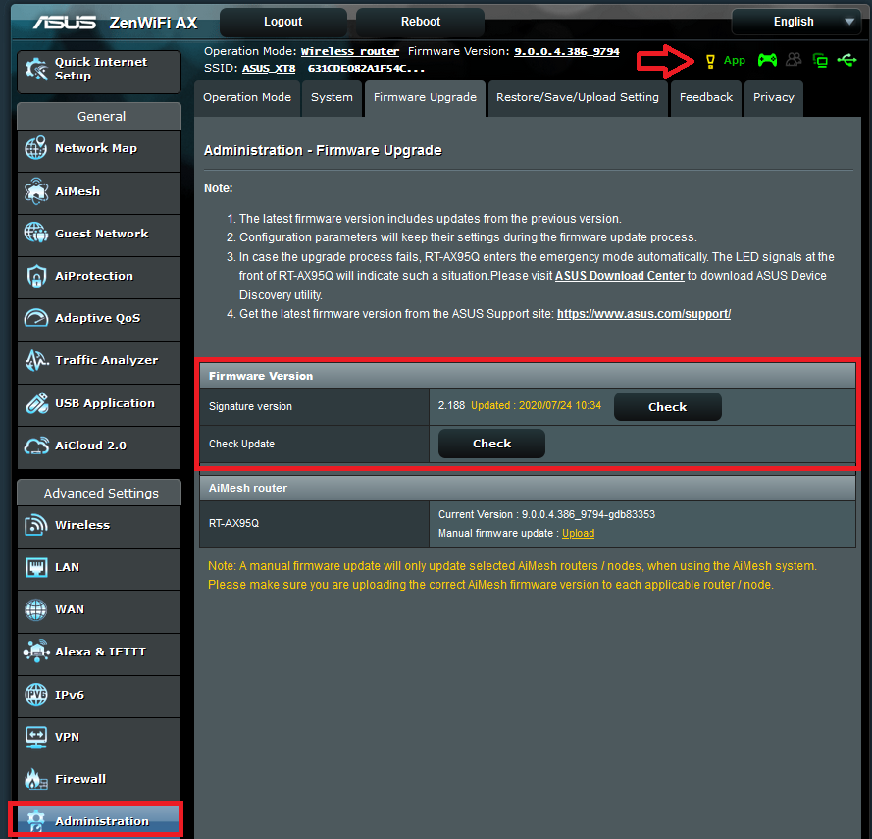Click Check button in Check Update row

(491, 444)
